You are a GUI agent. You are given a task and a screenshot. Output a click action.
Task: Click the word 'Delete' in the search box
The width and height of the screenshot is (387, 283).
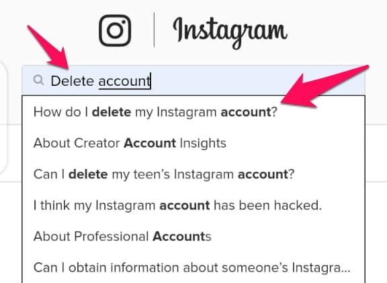click(x=73, y=80)
